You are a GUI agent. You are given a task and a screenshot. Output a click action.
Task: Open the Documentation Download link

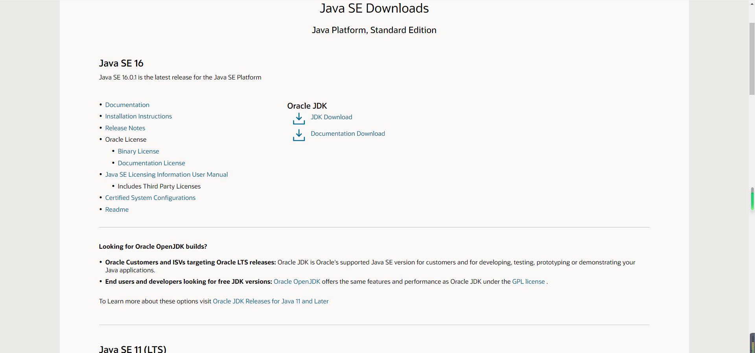click(x=348, y=133)
